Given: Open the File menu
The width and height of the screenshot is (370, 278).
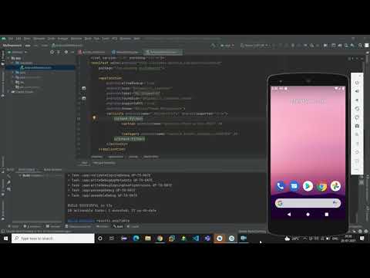Looking at the screenshot, I should pos(11,39).
